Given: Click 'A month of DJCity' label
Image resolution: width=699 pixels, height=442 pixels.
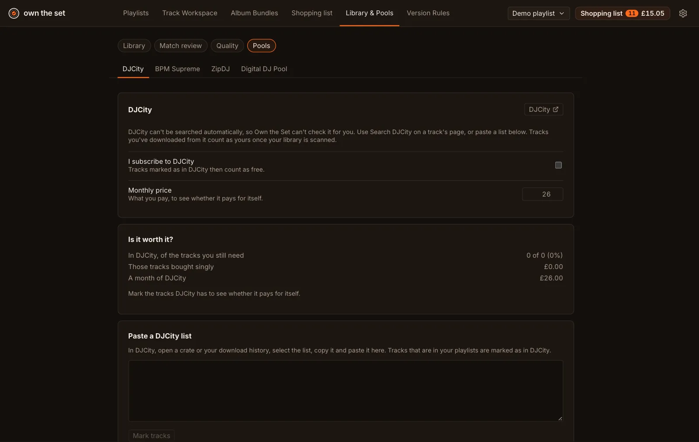Looking at the screenshot, I should click(157, 278).
